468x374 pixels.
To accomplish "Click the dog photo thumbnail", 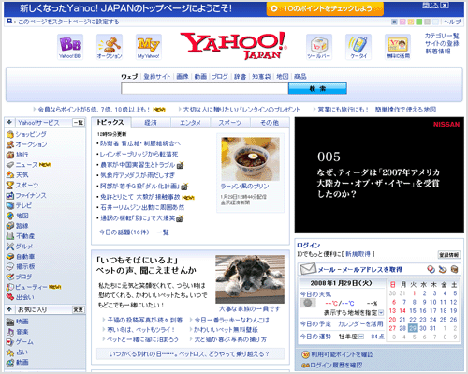I will click(x=250, y=279).
